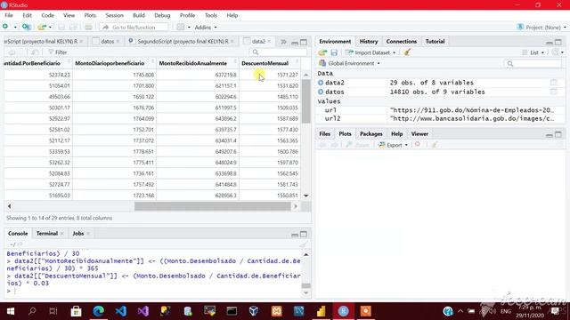Open SegundoScript (proyecto final KELYN).R tab
Image resolution: width=570 pixels, height=320 pixels.
point(183,42)
